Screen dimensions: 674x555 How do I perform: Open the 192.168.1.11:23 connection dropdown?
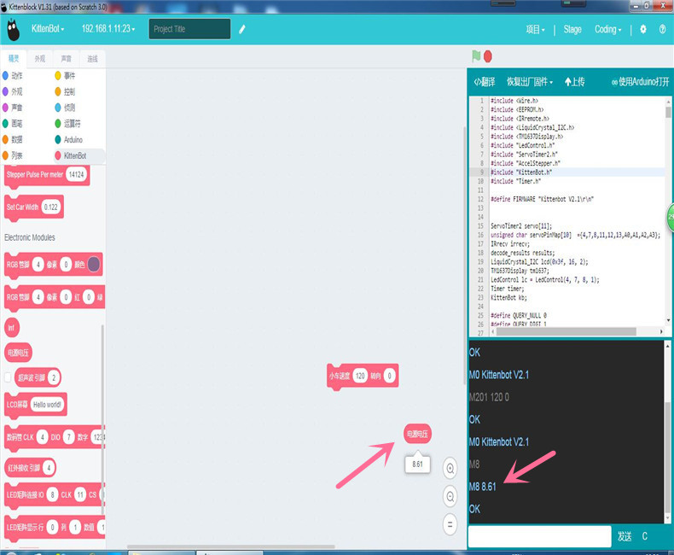click(108, 29)
